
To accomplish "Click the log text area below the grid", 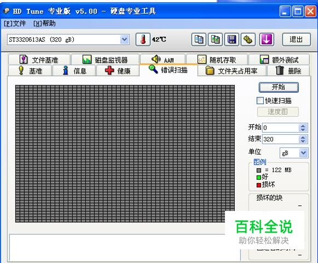I will [125, 247].
